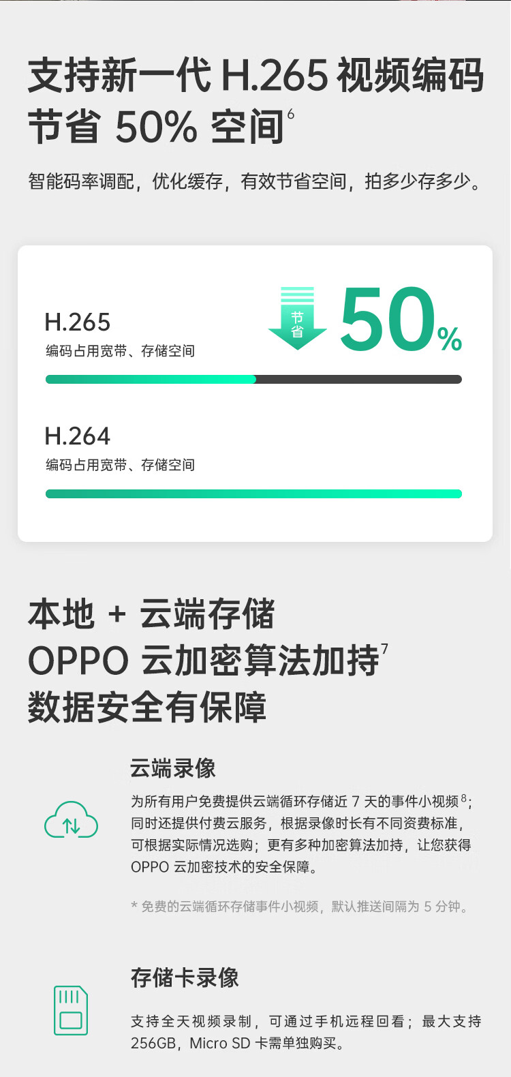Click the 智能码率调配 subtitle text

point(255,181)
